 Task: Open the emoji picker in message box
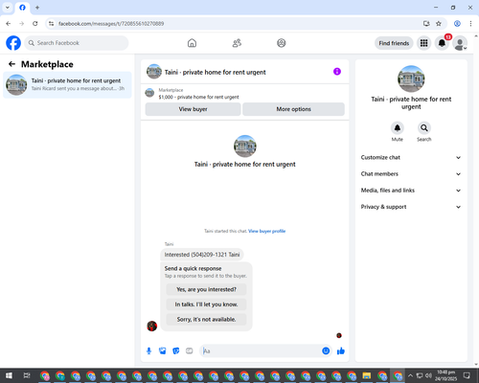[x=326, y=351]
